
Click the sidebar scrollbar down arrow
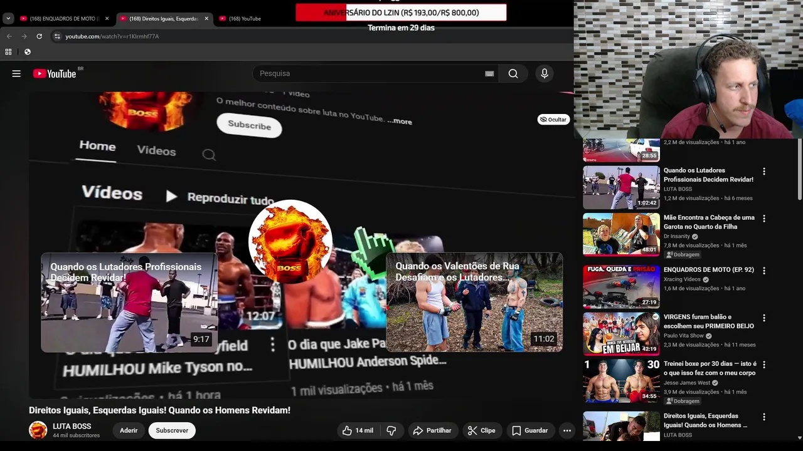799,437
